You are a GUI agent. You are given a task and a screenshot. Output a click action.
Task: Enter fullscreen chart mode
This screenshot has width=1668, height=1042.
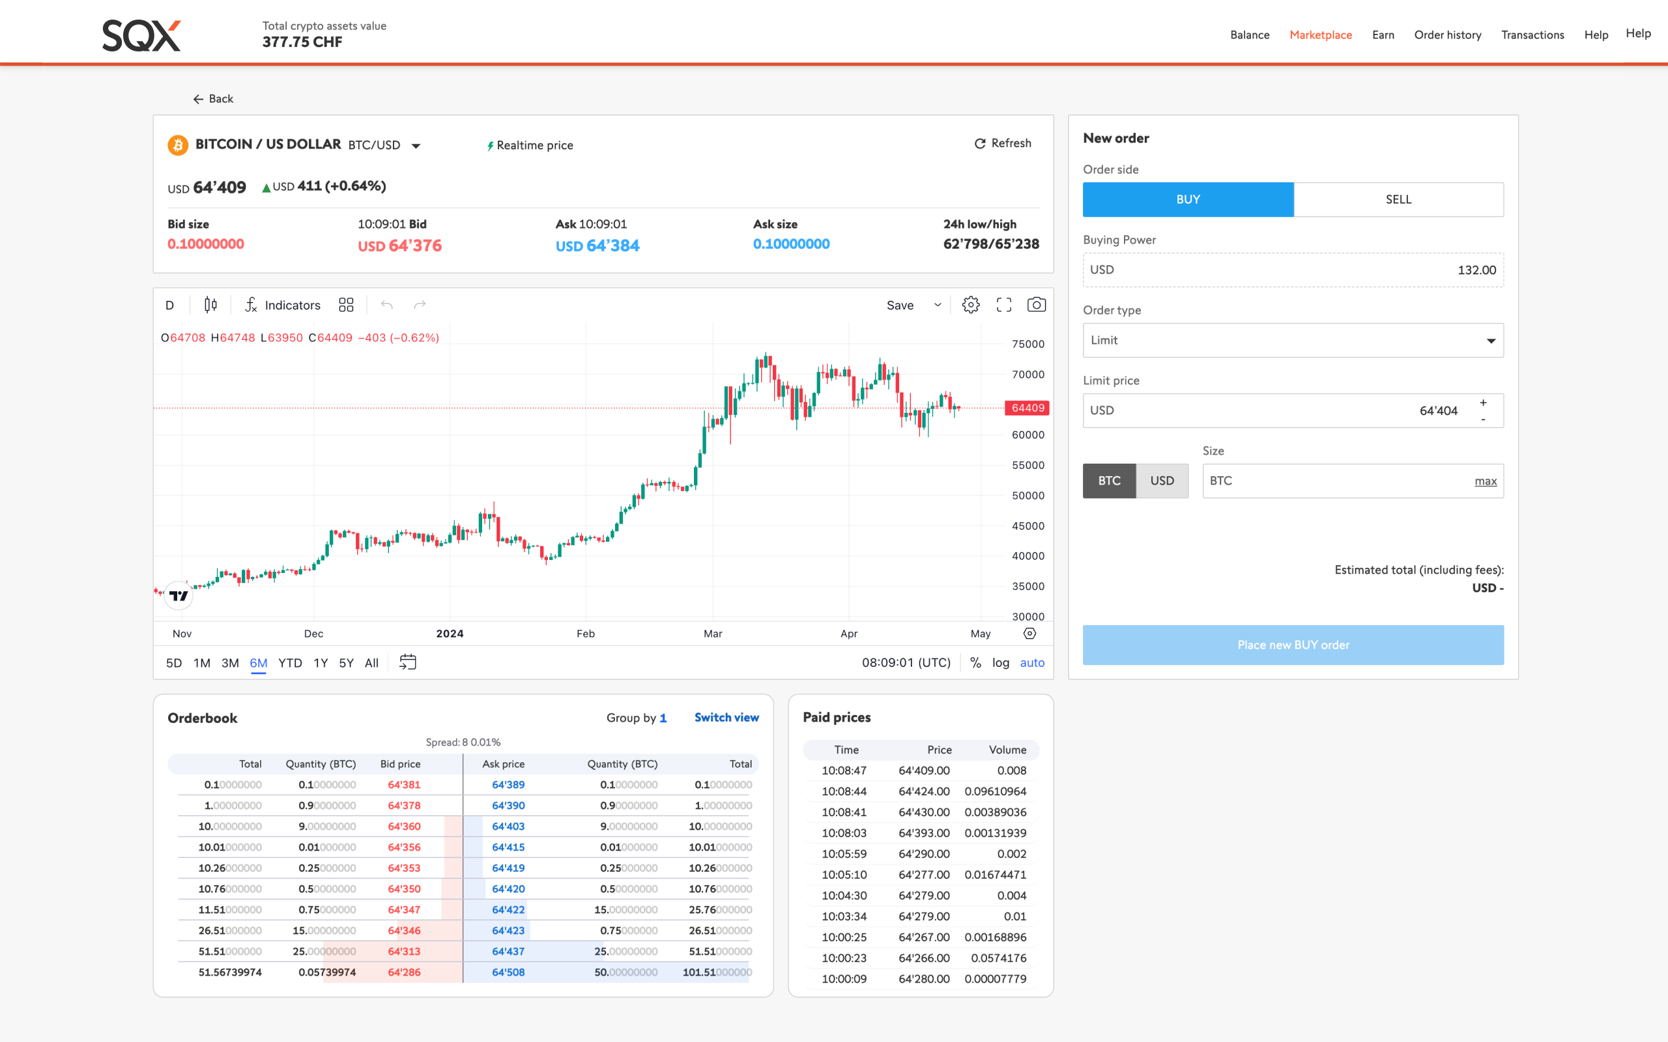coord(1003,305)
